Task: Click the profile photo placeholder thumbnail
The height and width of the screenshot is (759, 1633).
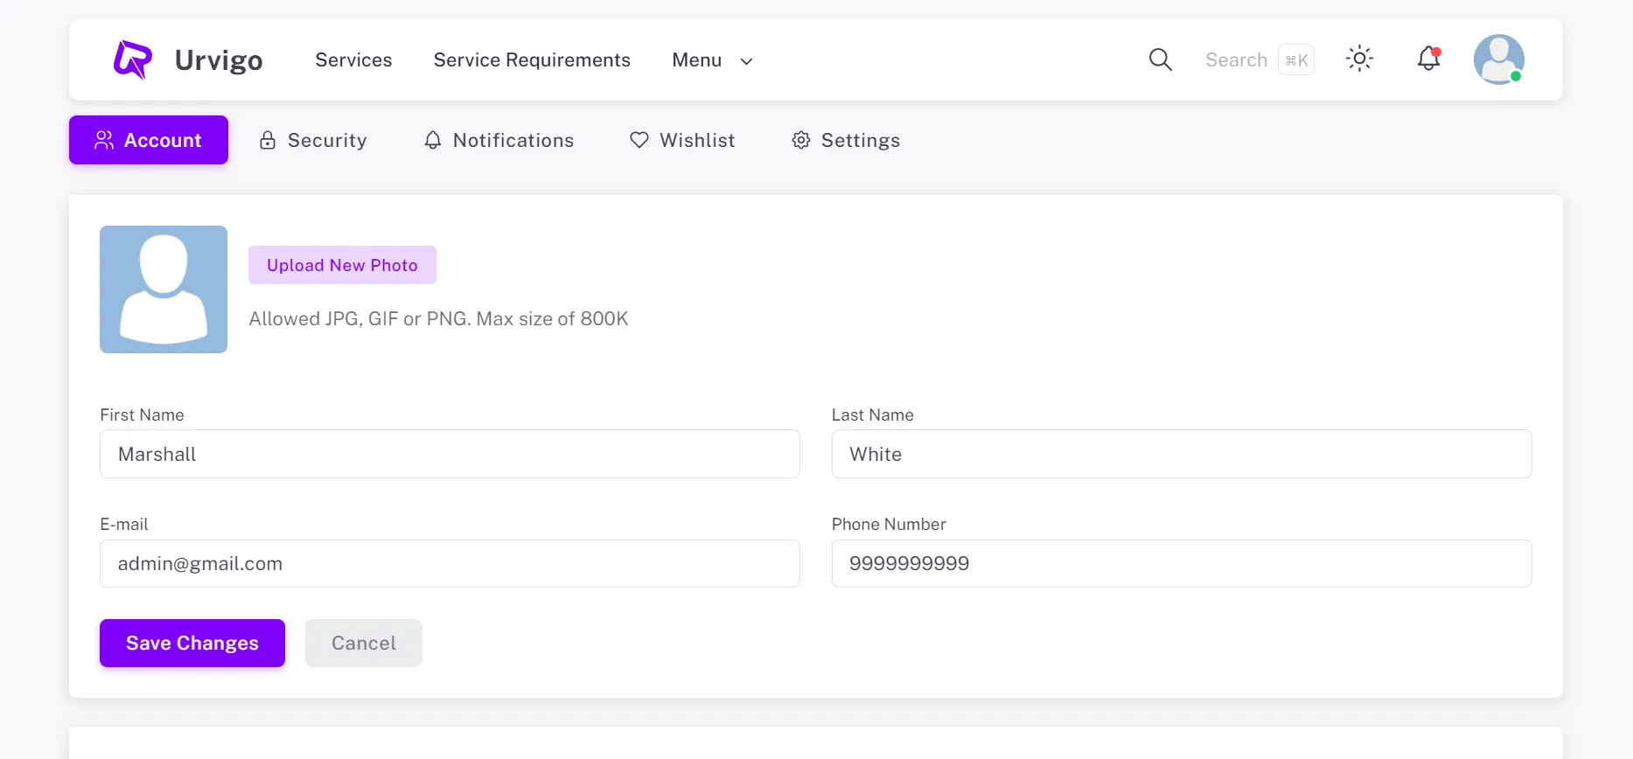Action: click(x=164, y=289)
